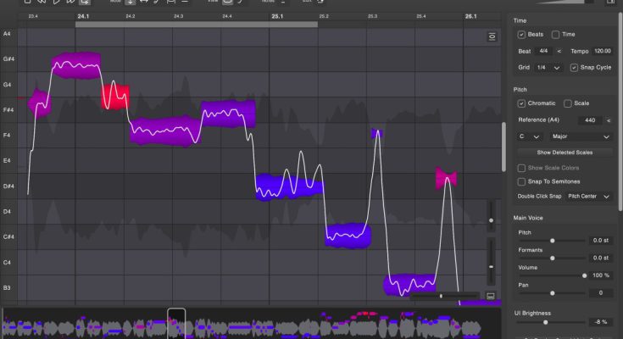
Task: Enable the Time checkbox
Action: click(556, 35)
